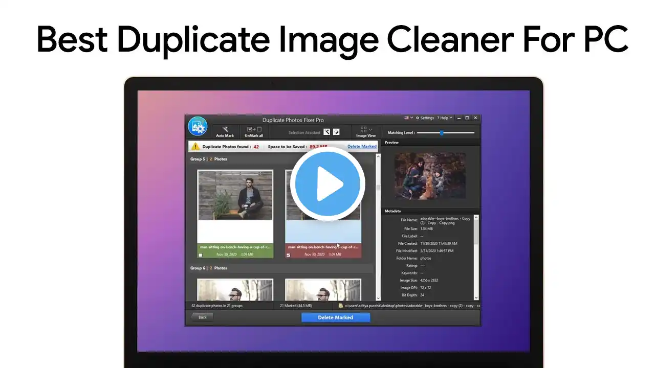
Task: Minimize the Duplicate Photos Fixer window
Action: pyautogui.click(x=458, y=118)
